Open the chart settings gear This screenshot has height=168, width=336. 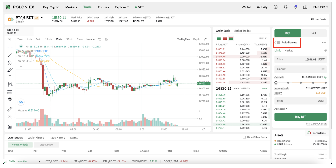pyautogui.click(x=204, y=129)
